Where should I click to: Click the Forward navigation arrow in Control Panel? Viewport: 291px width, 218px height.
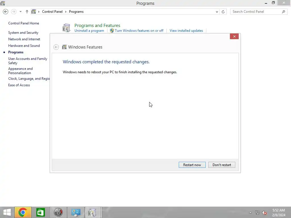coord(14,12)
